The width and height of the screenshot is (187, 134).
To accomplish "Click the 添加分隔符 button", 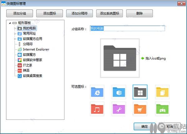I will pos(79,13).
